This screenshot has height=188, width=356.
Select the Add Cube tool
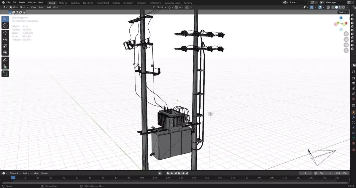point(5,74)
